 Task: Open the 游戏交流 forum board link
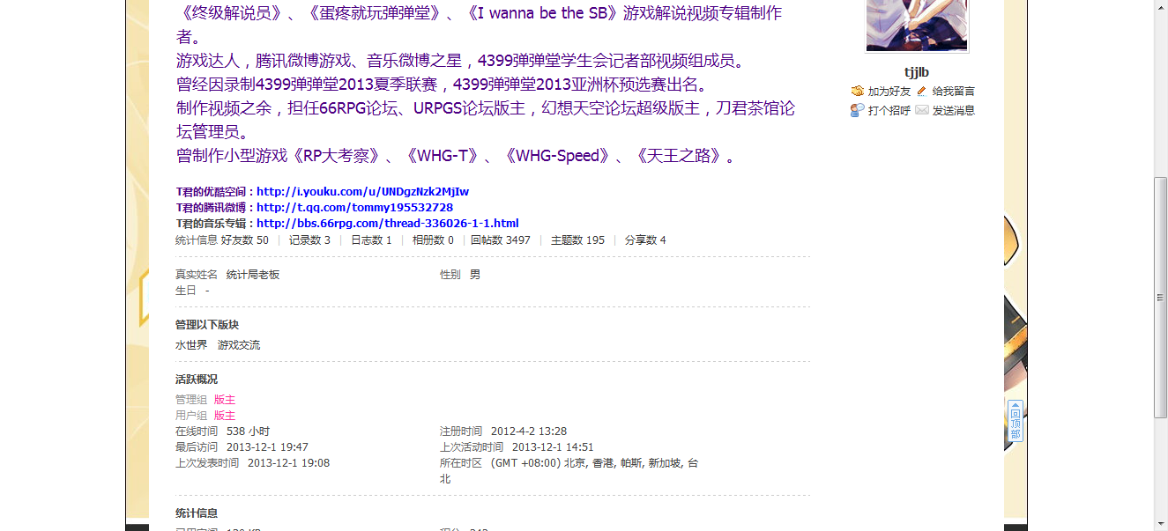239,345
